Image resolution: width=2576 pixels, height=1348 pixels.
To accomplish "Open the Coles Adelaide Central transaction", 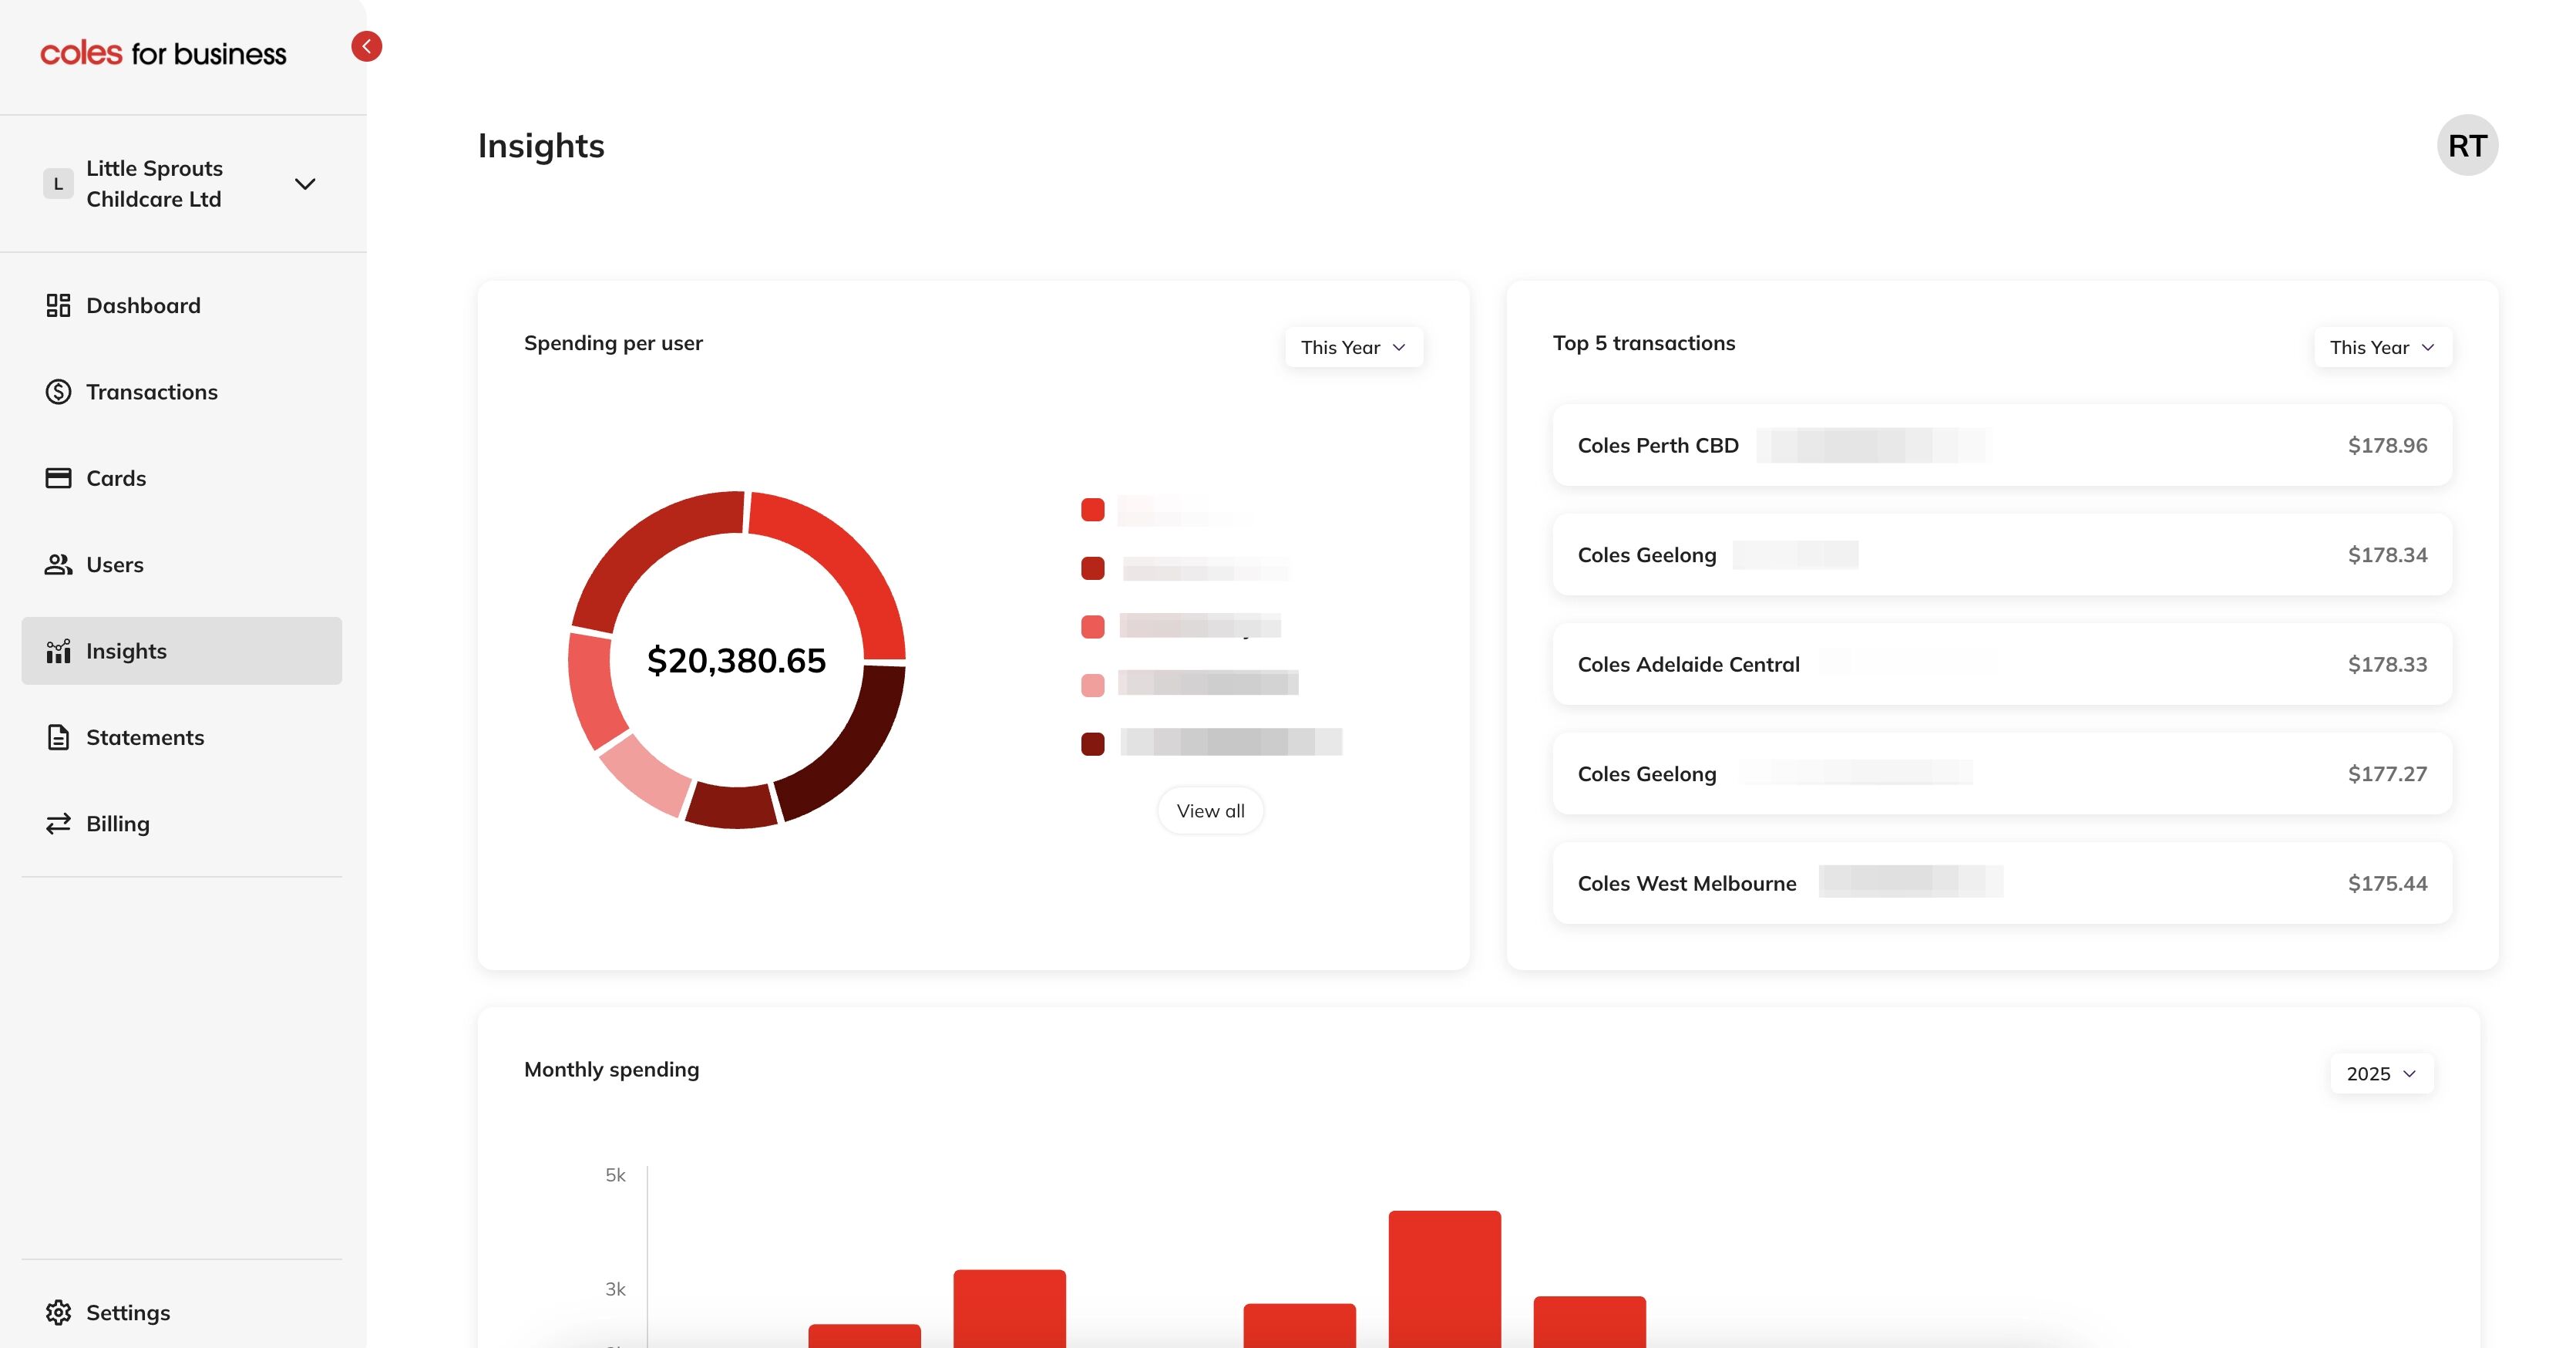I will tap(2002, 663).
